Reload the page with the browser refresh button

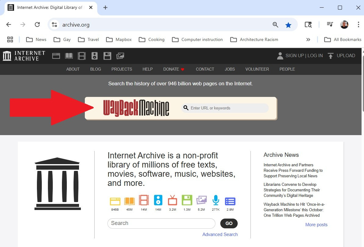click(37, 24)
